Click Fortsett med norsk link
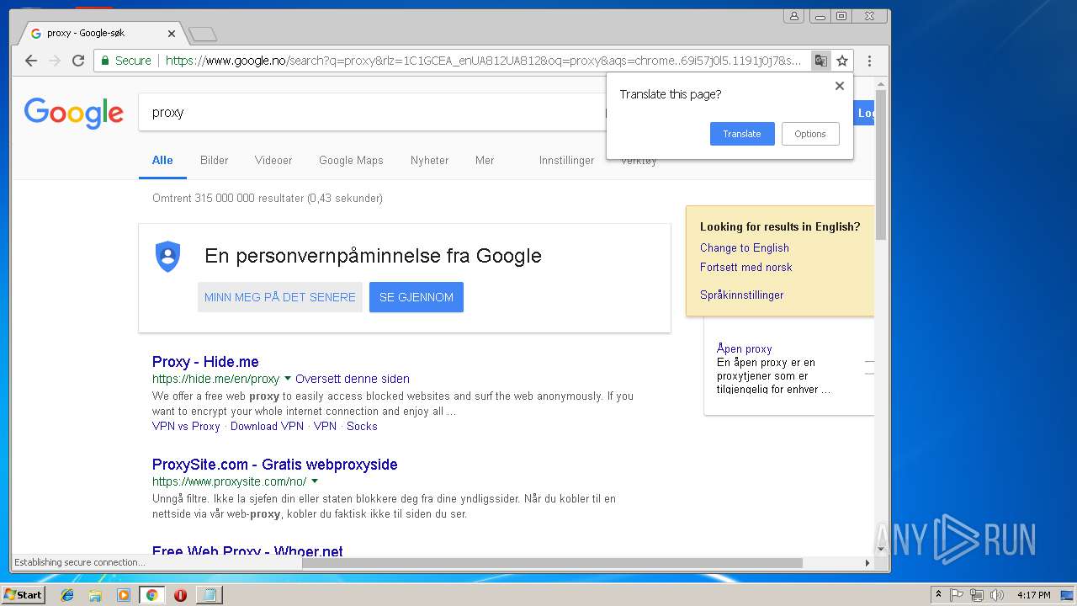1077x606 pixels. click(746, 267)
